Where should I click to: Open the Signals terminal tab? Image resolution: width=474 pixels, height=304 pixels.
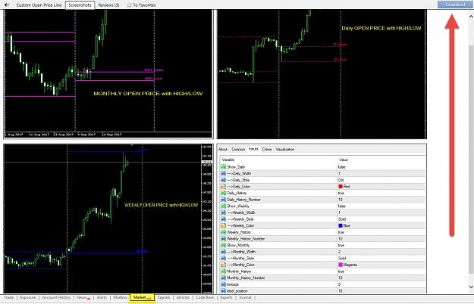[x=164, y=297]
